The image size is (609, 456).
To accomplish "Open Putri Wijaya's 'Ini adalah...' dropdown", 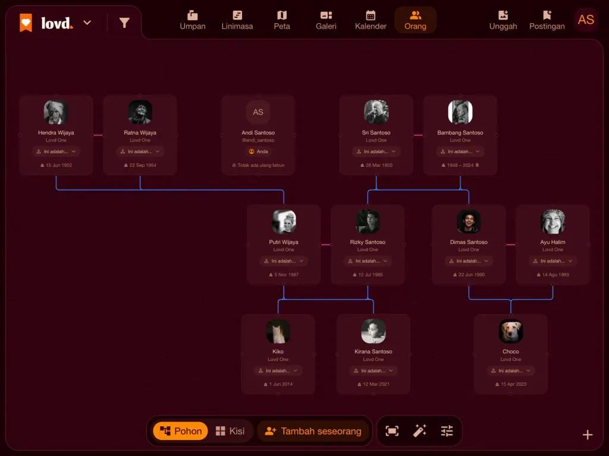I will click(x=284, y=261).
